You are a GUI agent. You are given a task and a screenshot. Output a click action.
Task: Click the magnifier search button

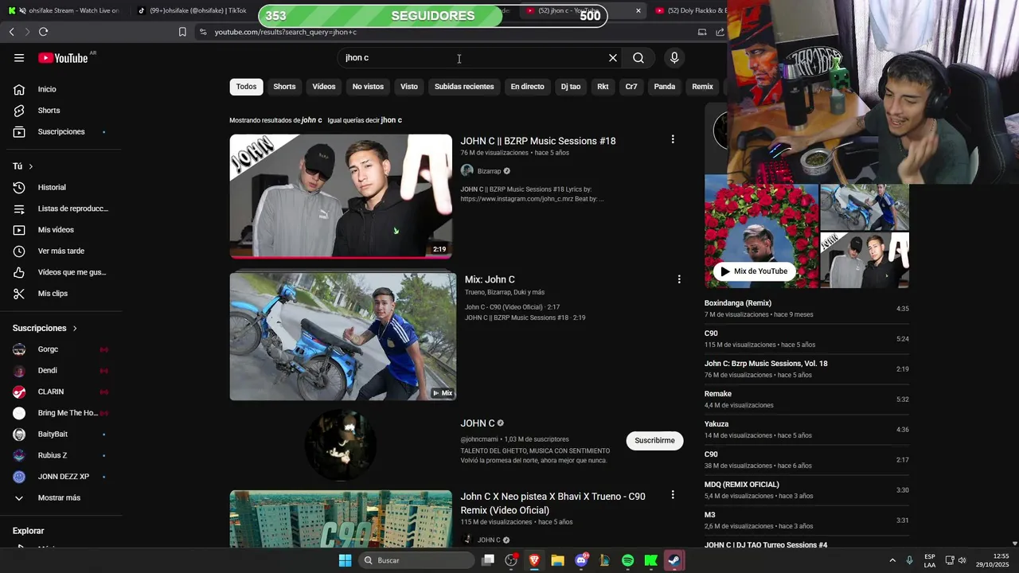[638, 58]
